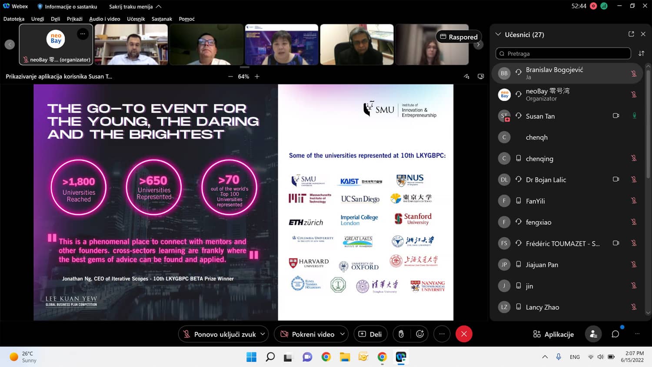The width and height of the screenshot is (652, 367).
Task: Open the Datoteka menu
Action: click(x=14, y=19)
